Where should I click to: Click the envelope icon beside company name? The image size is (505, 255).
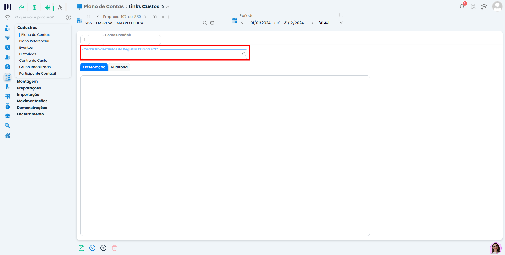tap(212, 23)
